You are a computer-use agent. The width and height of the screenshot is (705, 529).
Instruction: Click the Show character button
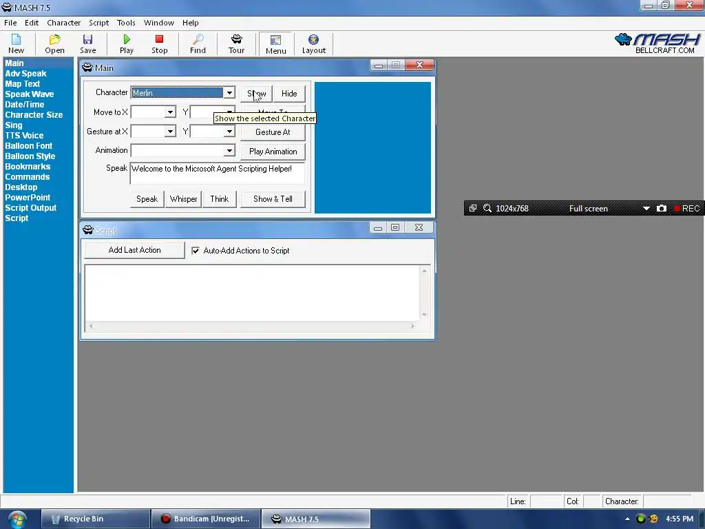[x=256, y=94]
